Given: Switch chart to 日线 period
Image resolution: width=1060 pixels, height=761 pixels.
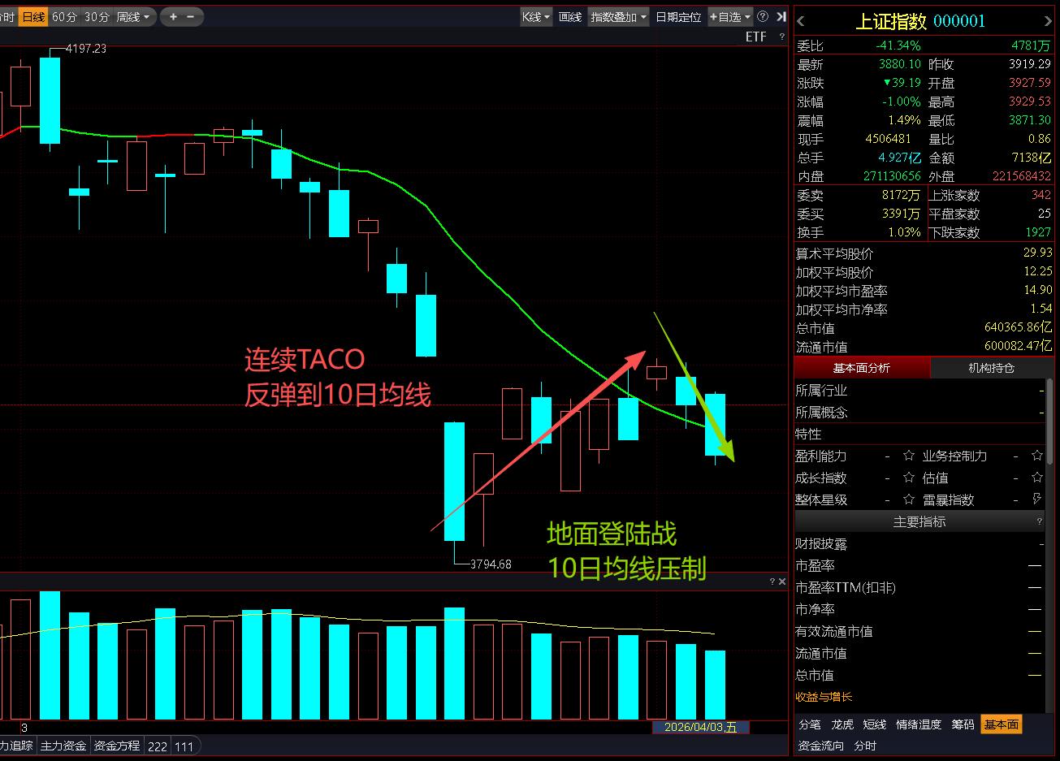Looking at the screenshot, I should pyautogui.click(x=33, y=16).
